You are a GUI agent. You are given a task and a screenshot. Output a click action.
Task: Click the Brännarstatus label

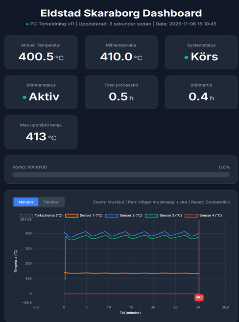[x=41, y=85]
